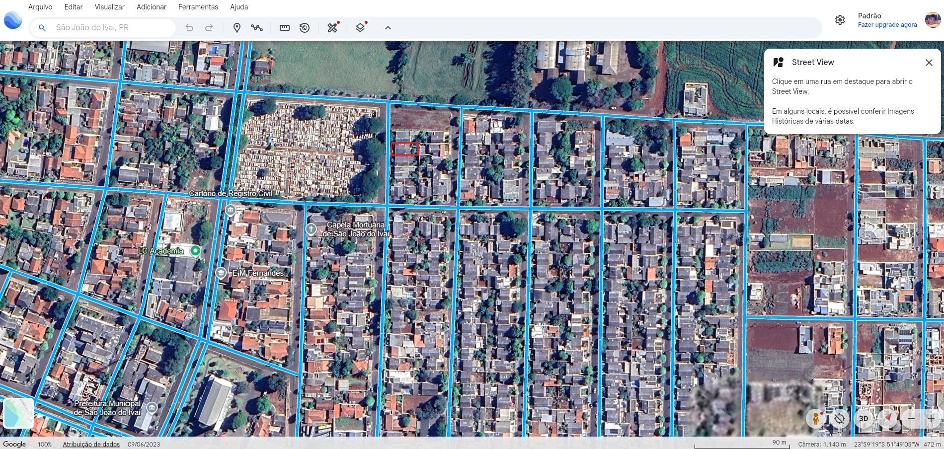Open the settings gear icon
Screen dimensions: 944x449
tap(840, 20)
